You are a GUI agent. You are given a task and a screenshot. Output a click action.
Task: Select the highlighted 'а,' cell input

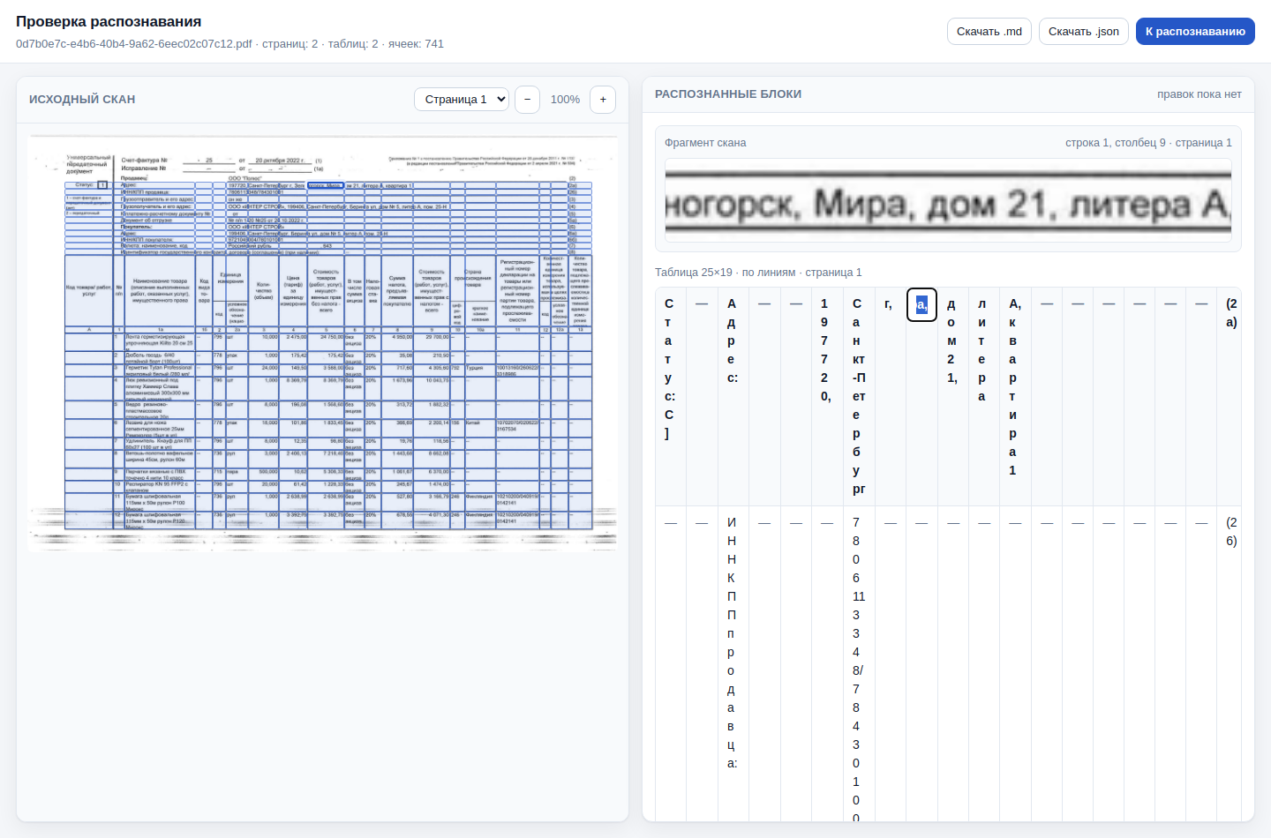coord(921,304)
